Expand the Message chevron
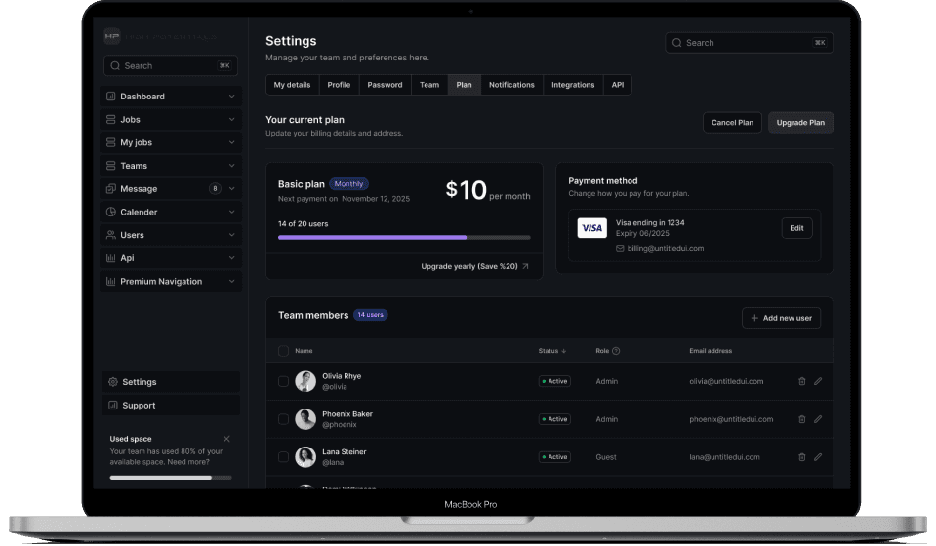936x546 pixels. click(231, 189)
